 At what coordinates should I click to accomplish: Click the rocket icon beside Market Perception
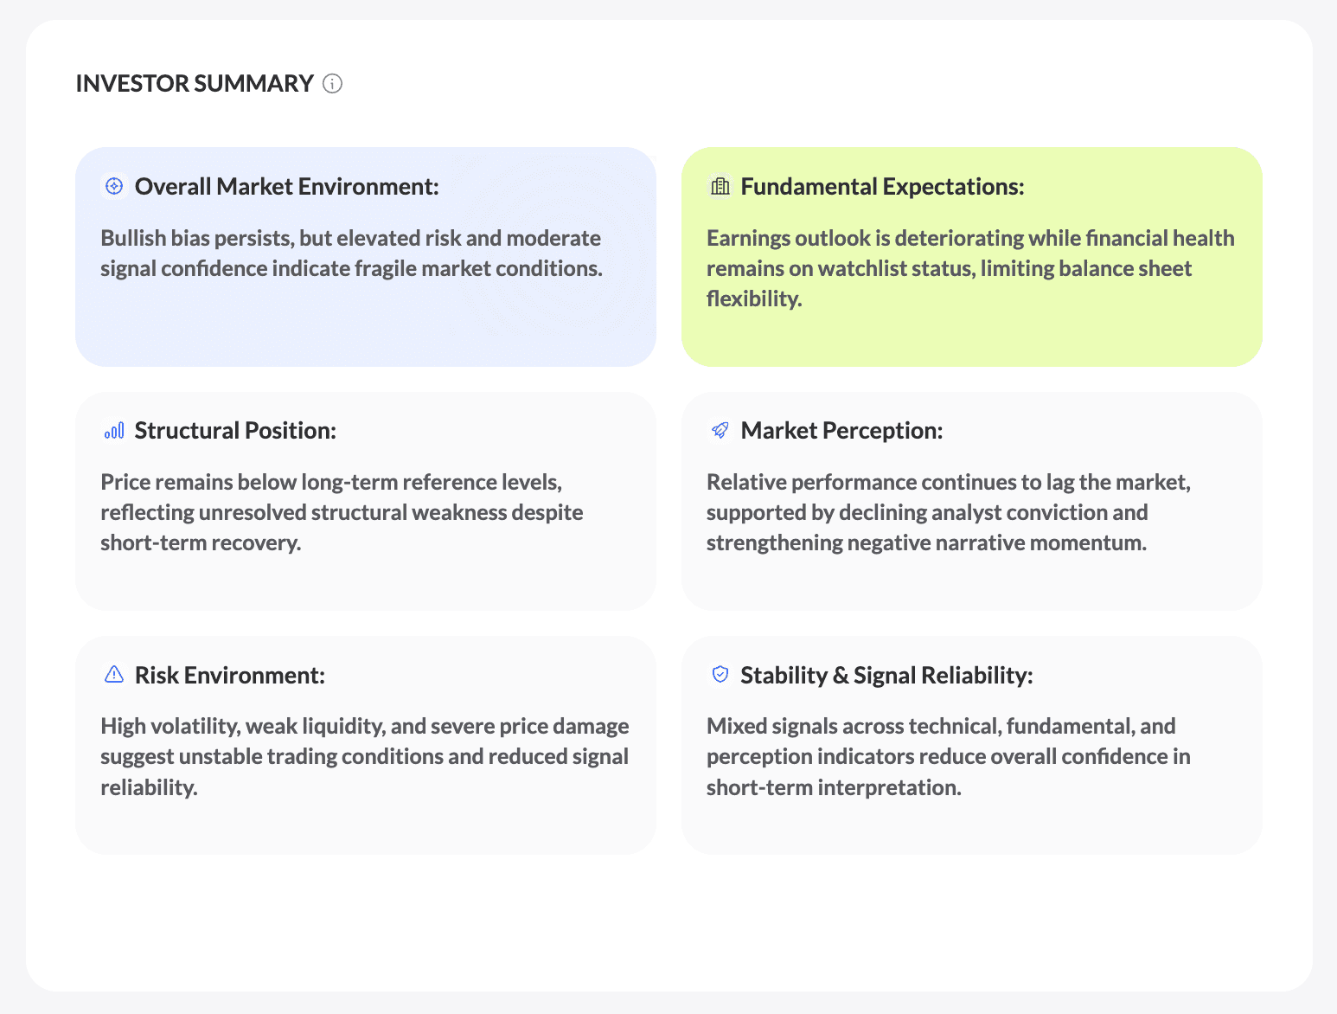tap(719, 430)
